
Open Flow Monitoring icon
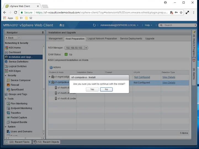[8, 104]
